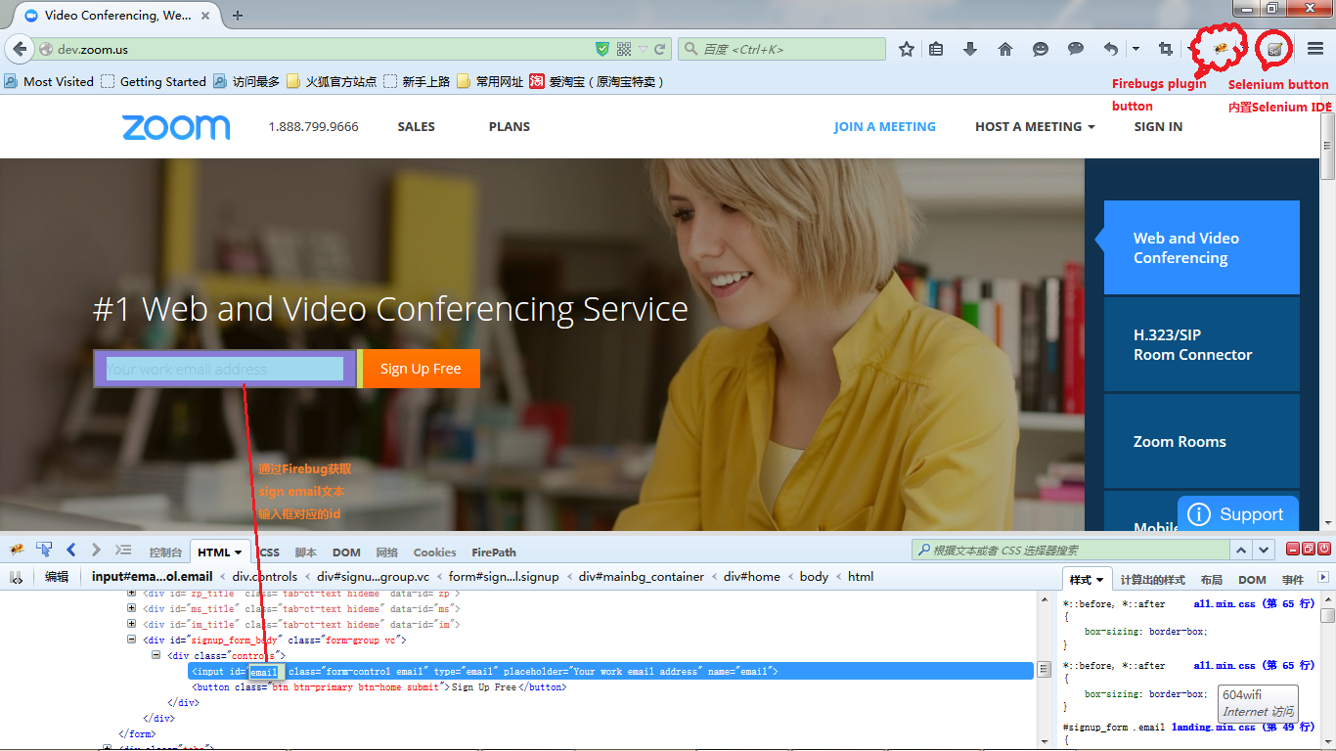Open the SALES page link
This screenshot has height=751, width=1336.
coord(417,126)
